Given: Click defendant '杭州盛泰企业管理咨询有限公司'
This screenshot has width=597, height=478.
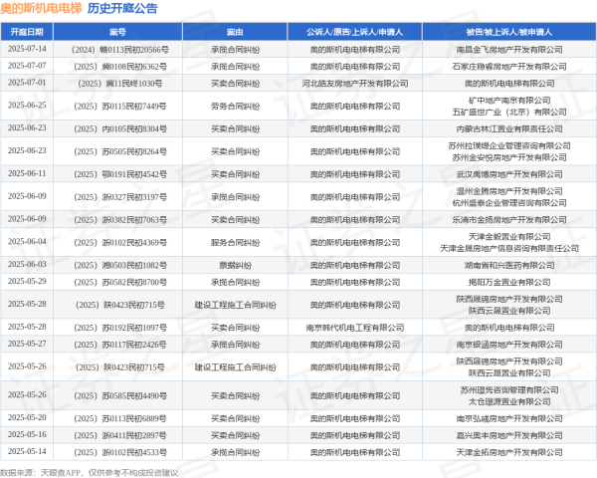Looking at the screenshot, I should [x=509, y=203].
